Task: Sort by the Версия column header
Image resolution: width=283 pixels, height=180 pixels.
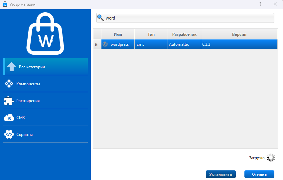Action: (239, 34)
